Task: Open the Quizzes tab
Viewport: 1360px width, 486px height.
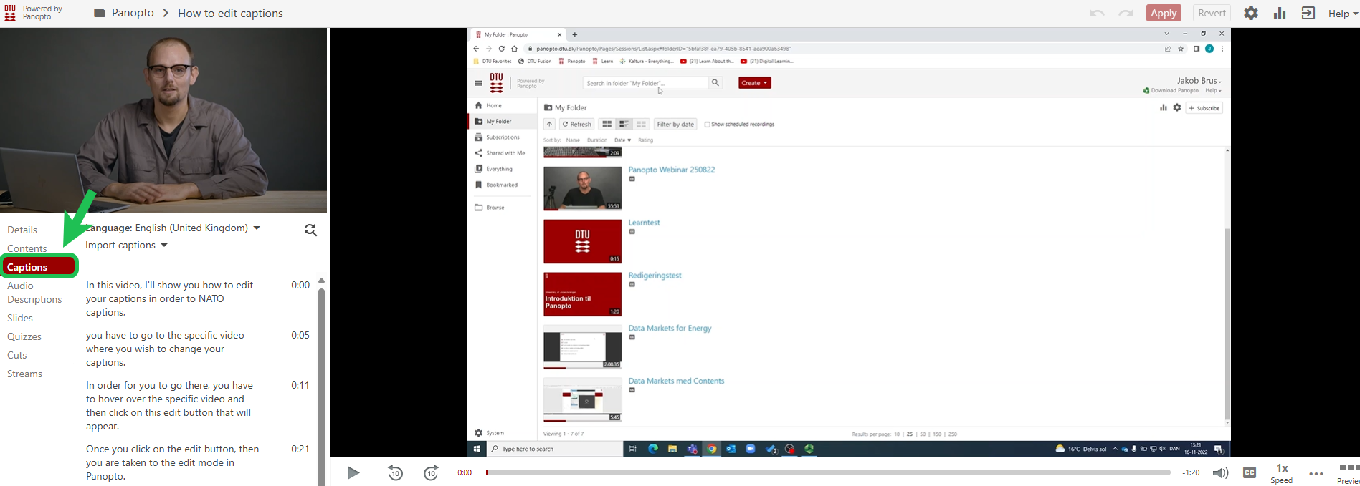Action: (24, 336)
